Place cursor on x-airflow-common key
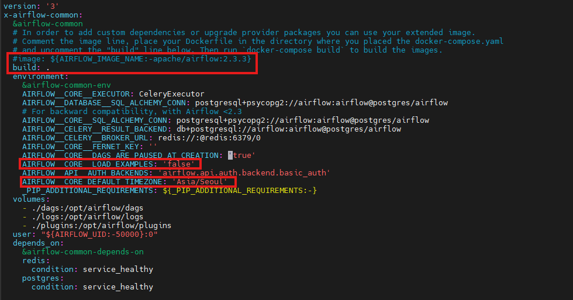Screen dimensions: 573x300 coord(42,15)
